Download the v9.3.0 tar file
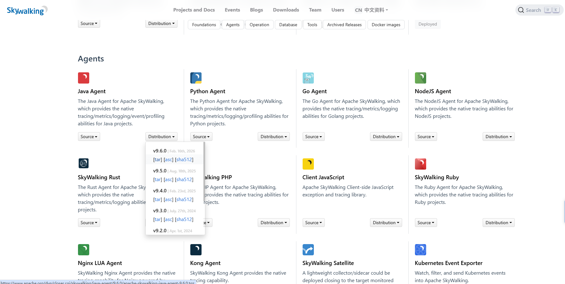Viewport: 565px width, 284px height. [158, 219]
